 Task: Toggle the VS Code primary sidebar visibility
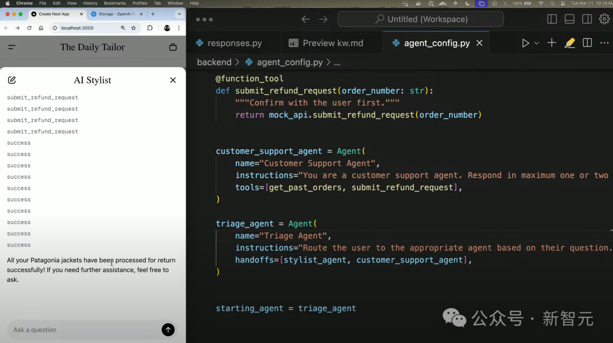point(552,19)
